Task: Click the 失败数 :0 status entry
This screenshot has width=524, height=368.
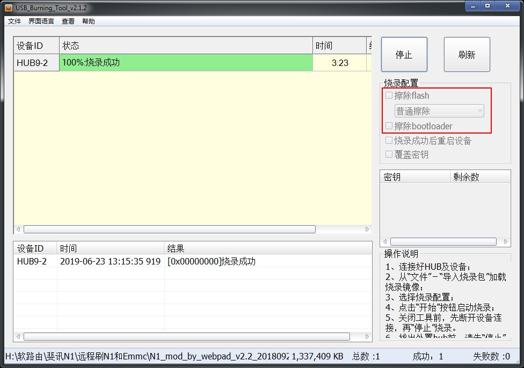Action: click(x=491, y=356)
